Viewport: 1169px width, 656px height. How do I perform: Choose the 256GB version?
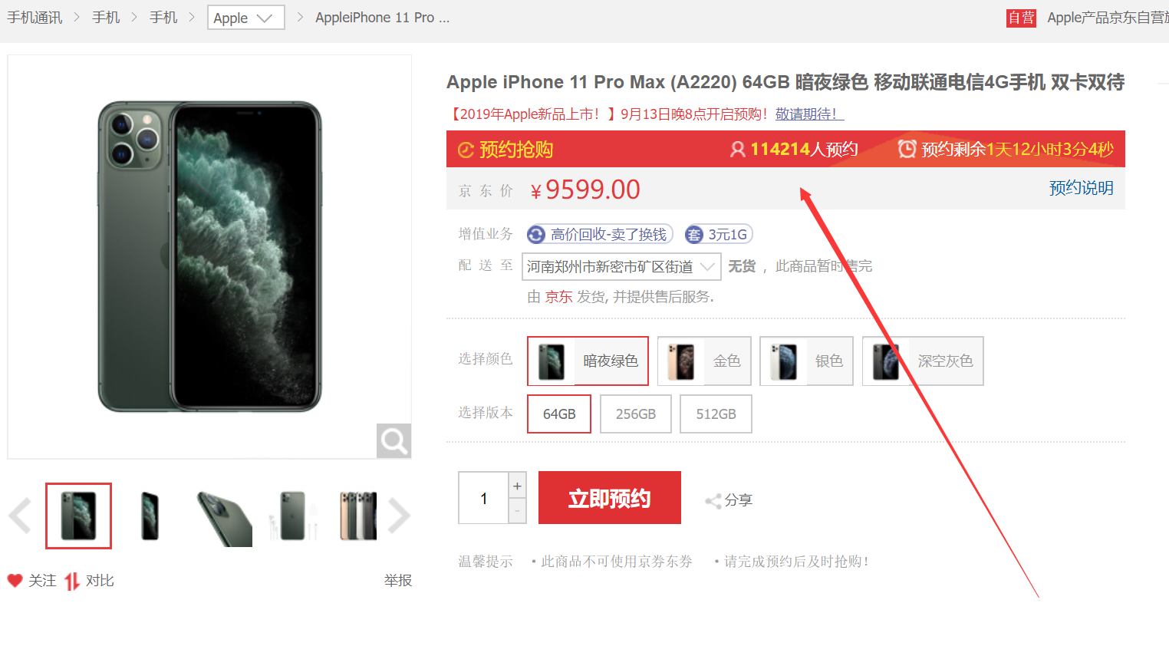click(636, 414)
